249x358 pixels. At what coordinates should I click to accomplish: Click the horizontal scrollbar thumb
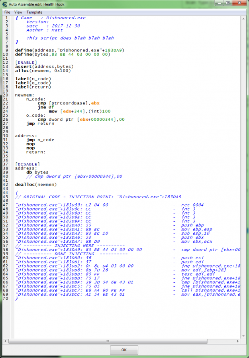pyautogui.click(x=108, y=341)
